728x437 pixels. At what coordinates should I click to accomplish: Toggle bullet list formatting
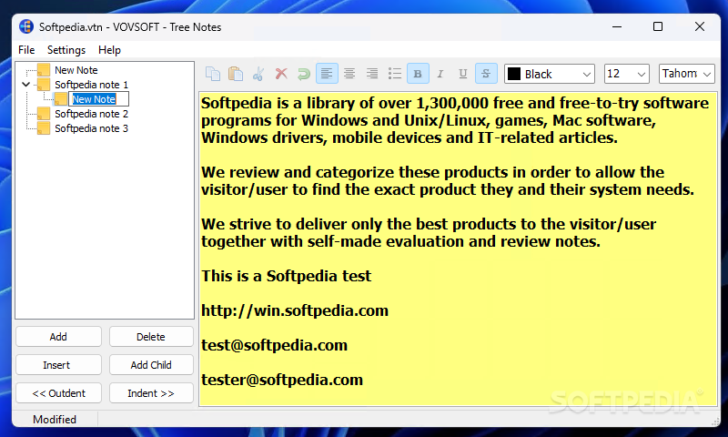click(x=395, y=74)
